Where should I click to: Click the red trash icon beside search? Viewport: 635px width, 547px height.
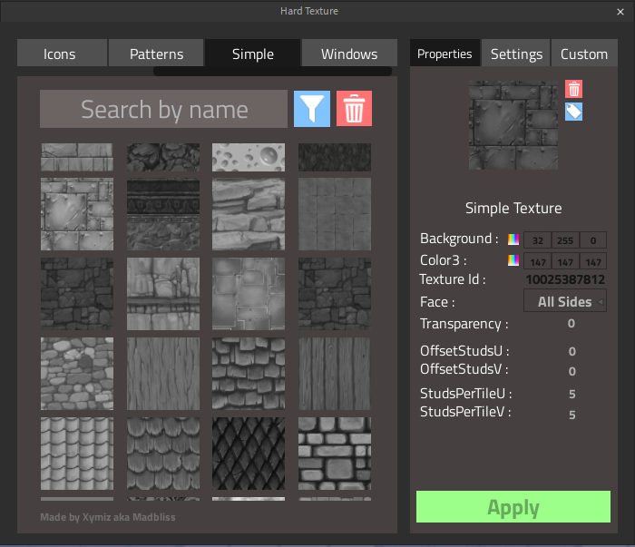pyautogui.click(x=354, y=109)
